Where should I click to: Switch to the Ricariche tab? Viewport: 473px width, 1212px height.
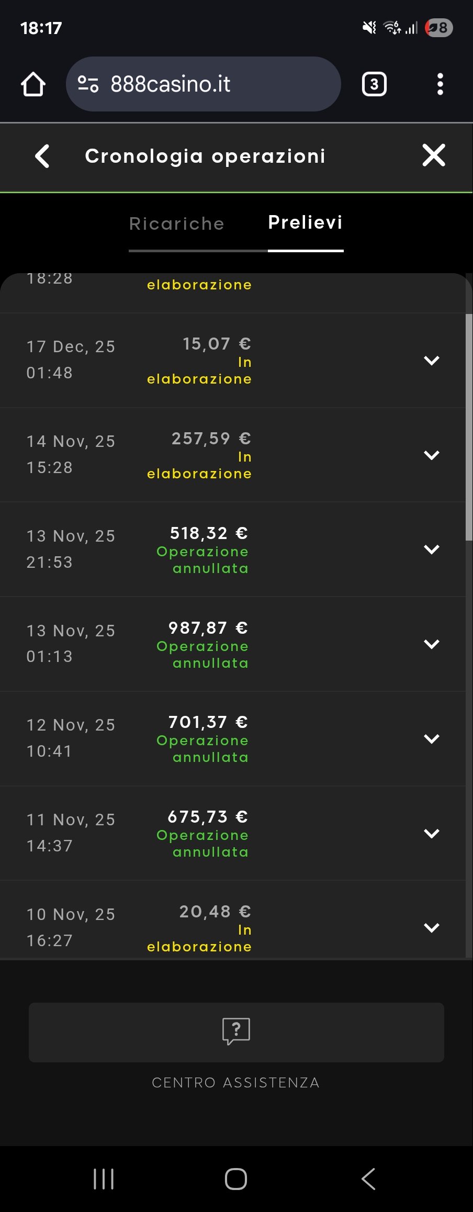(x=177, y=224)
